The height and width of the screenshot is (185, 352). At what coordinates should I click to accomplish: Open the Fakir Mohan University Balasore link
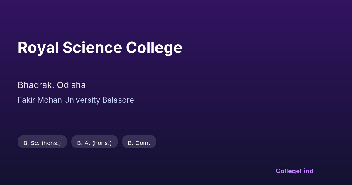(x=76, y=100)
